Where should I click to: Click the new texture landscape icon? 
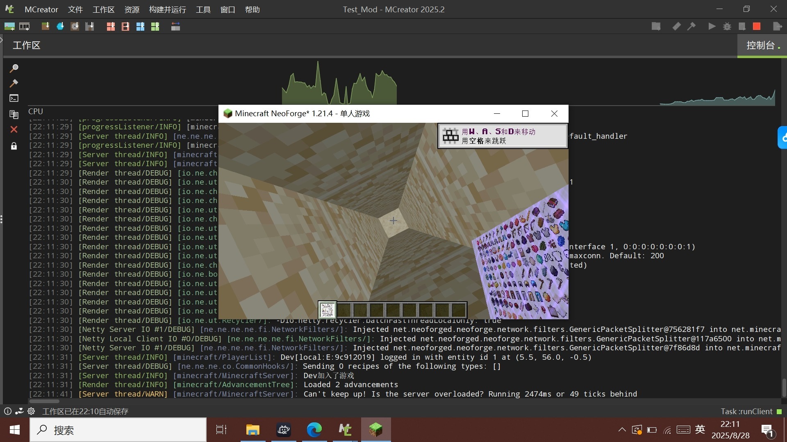9,27
